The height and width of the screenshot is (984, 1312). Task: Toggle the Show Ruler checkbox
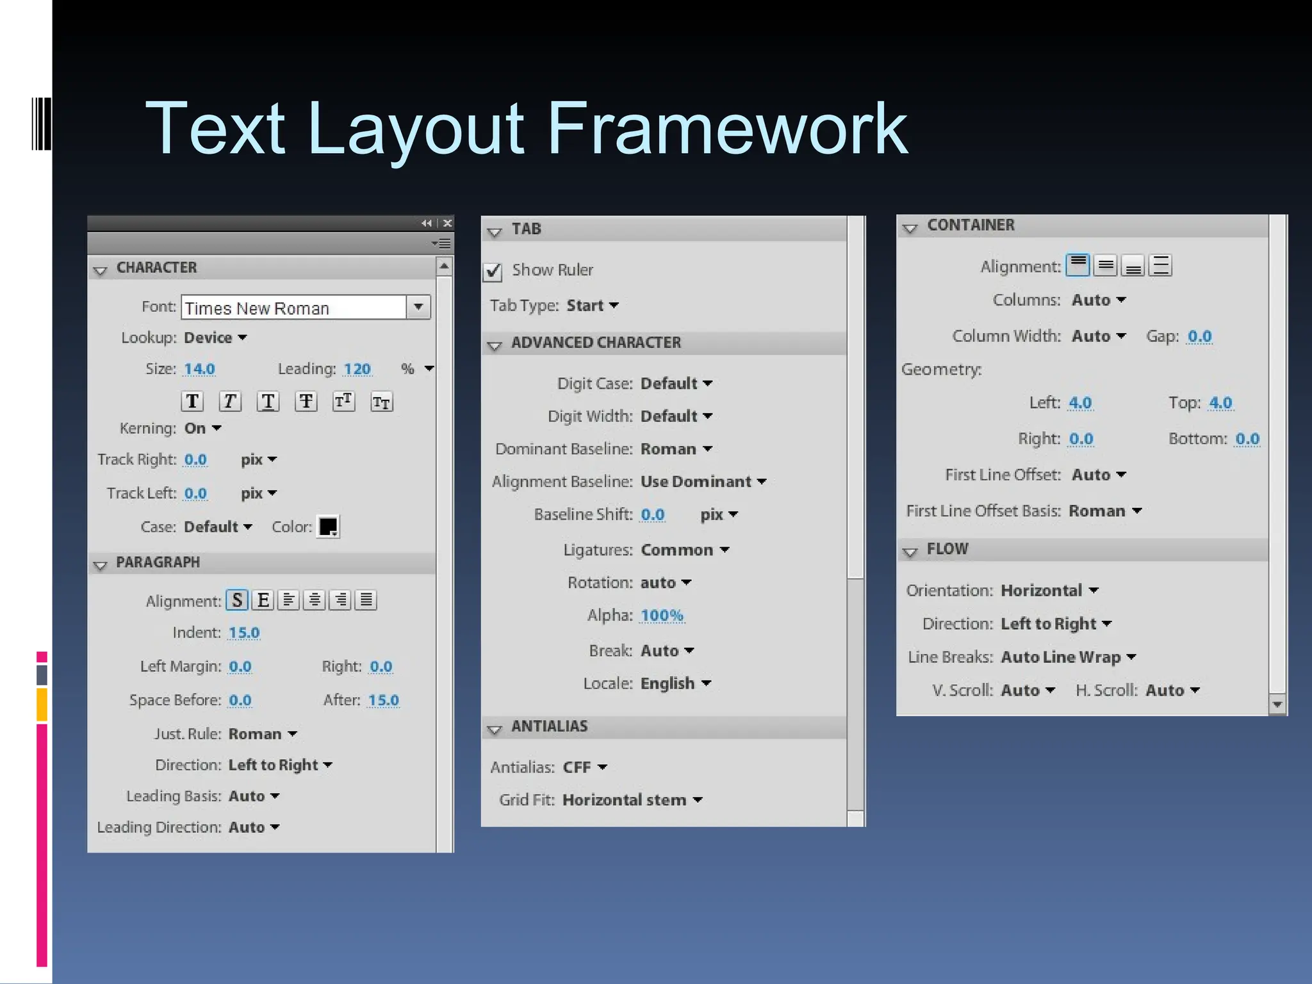tap(493, 272)
